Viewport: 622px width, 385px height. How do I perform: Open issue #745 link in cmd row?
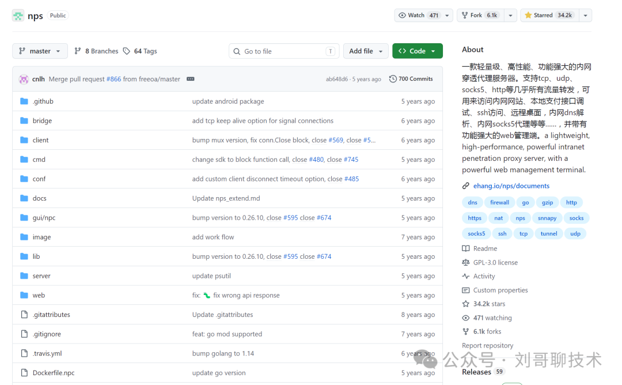pos(351,160)
